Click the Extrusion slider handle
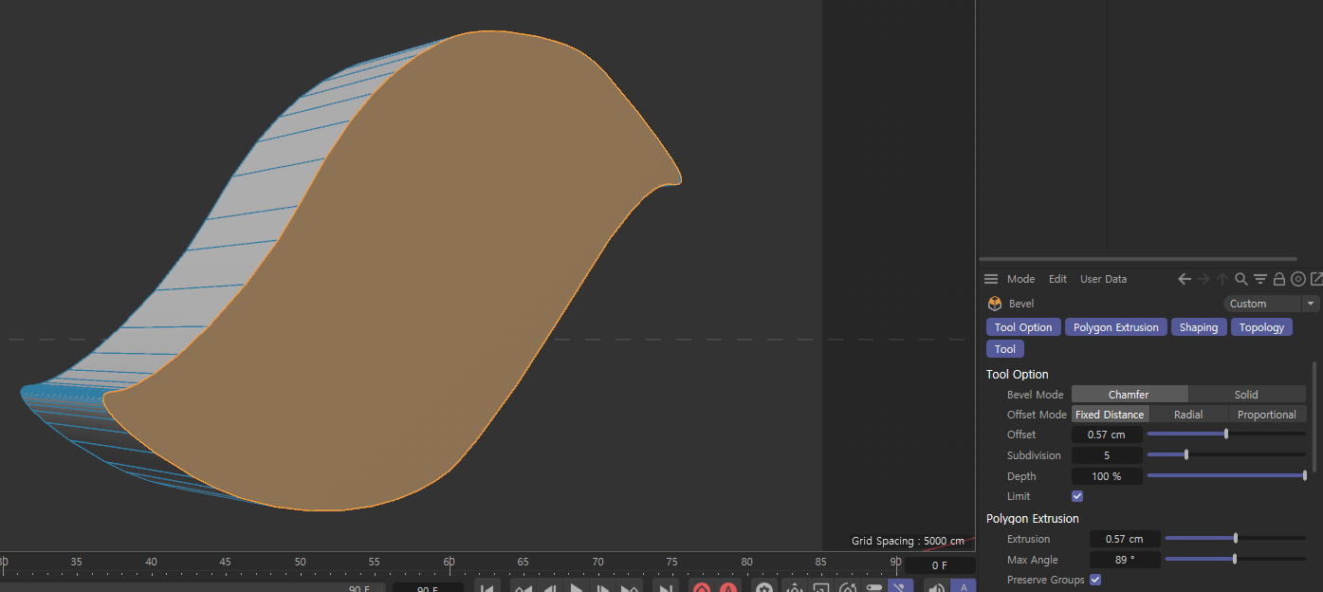 1236,538
